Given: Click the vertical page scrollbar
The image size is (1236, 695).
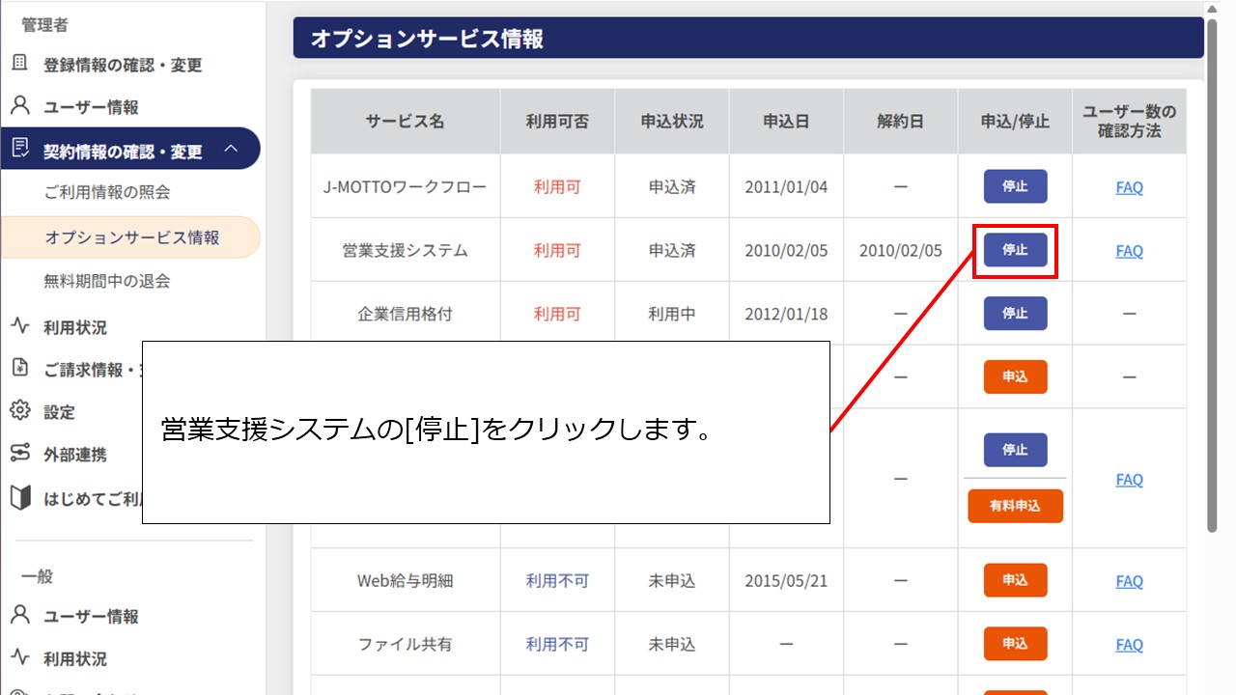Looking at the screenshot, I should coord(1212,275).
